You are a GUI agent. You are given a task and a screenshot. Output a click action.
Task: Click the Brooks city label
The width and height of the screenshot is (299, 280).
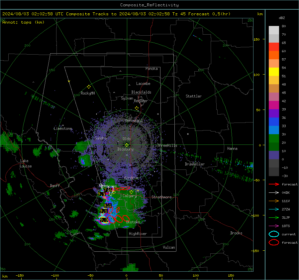(236, 233)
